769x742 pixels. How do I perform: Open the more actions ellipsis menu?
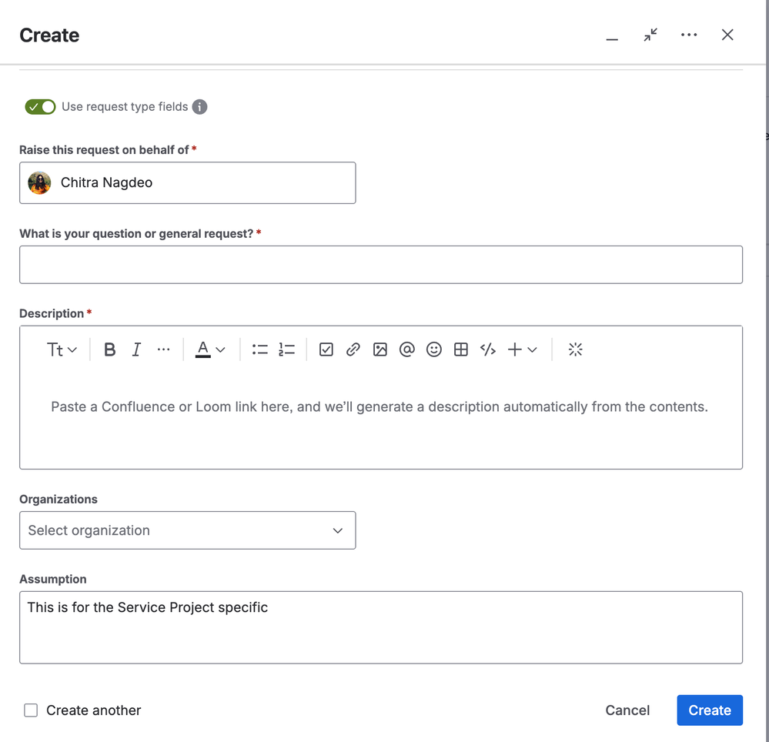(x=689, y=35)
